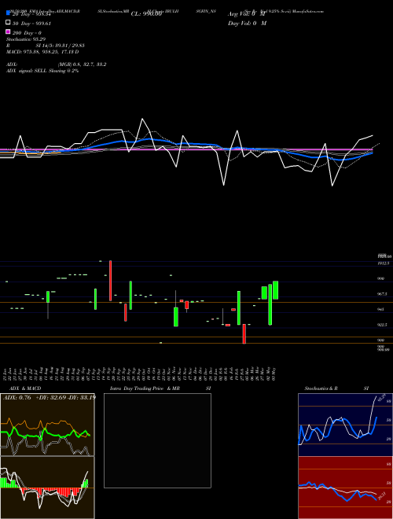
Task: Click the 'ADX: 0.76 +DY: 32.69 -DY: 33.19' readout
Action: tap(50, 397)
